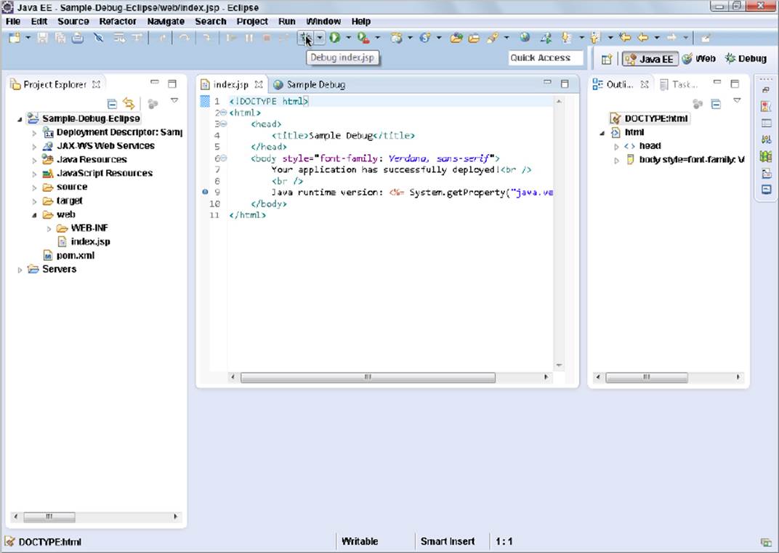Open the New wizard dropdown arrow
This screenshot has height=553, width=779.
click(28, 38)
